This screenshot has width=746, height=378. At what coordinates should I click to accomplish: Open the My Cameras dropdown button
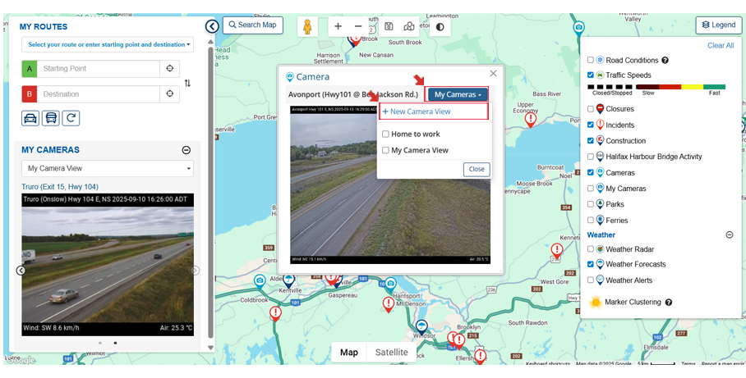458,95
